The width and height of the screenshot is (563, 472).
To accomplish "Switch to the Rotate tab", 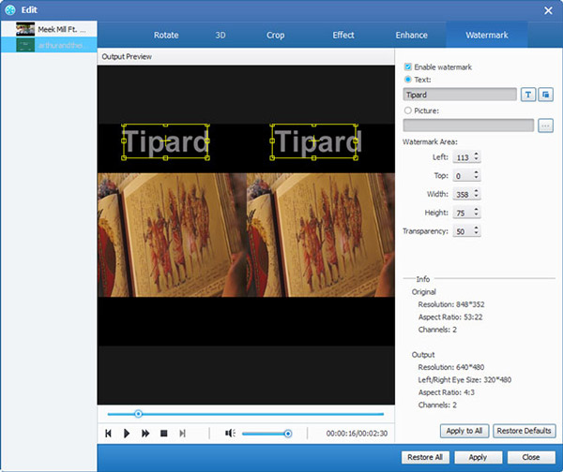I will (x=166, y=36).
